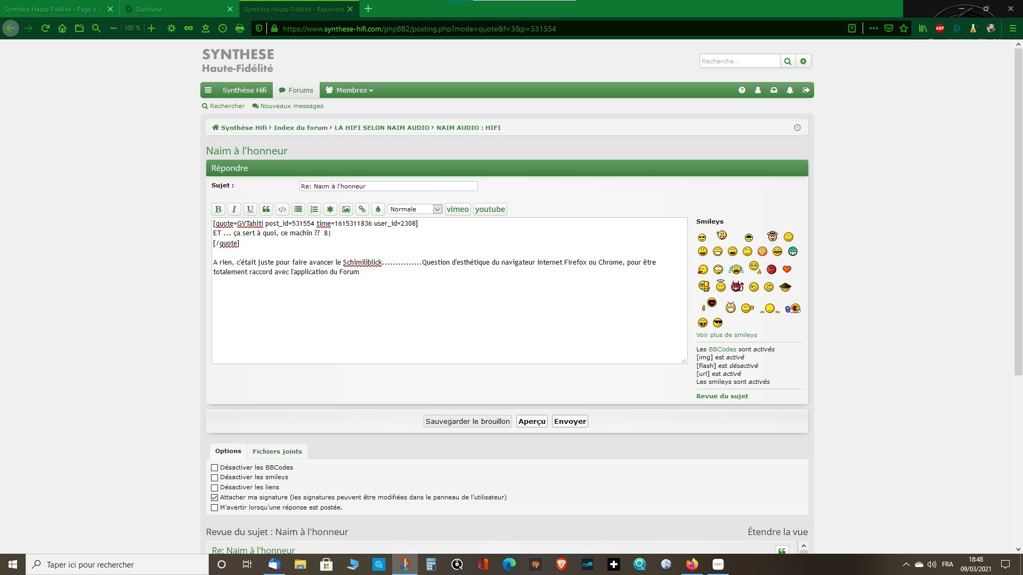Click the insert image toolbar icon
This screenshot has width=1023, height=575.
[x=346, y=209]
